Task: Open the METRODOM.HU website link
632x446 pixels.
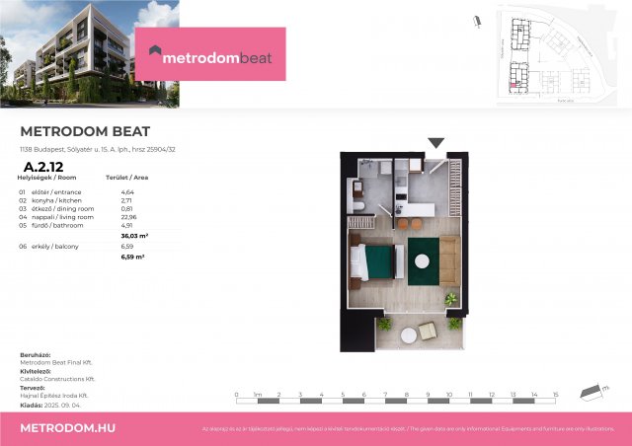Action: (x=68, y=428)
